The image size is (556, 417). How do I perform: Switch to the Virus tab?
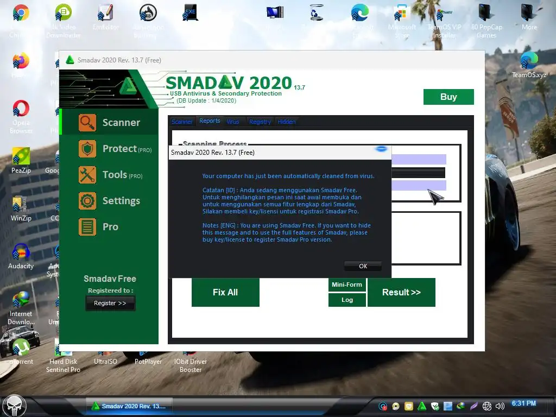pyautogui.click(x=233, y=122)
